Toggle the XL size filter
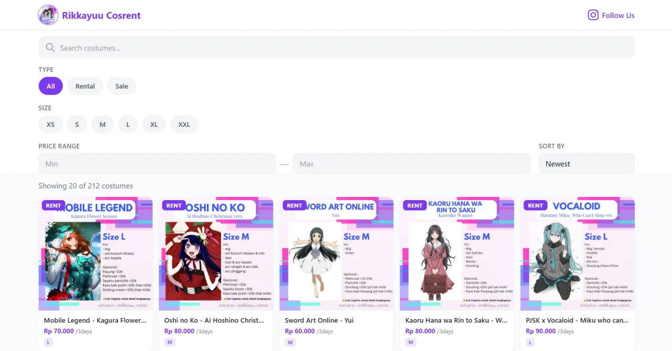Viewport: 672px width, 351px height. coord(154,124)
